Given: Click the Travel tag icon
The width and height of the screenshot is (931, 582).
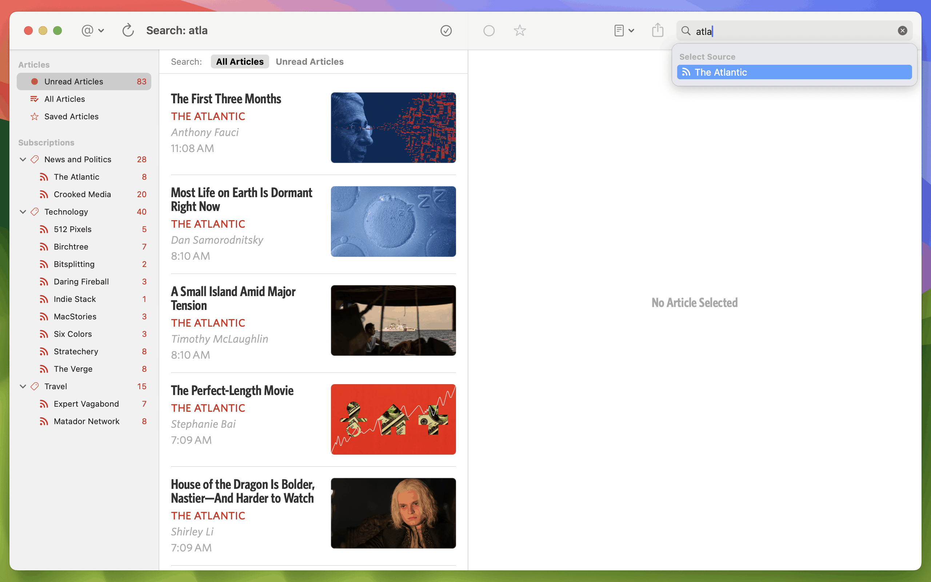Looking at the screenshot, I should [x=35, y=386].
